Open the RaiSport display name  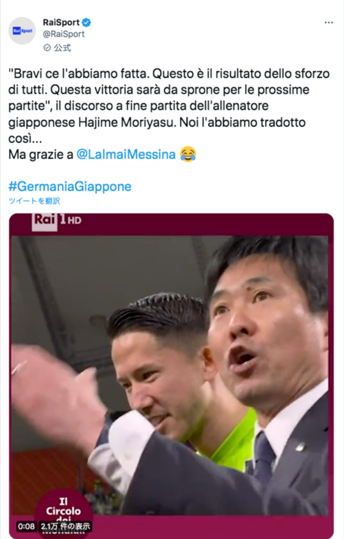61,22
